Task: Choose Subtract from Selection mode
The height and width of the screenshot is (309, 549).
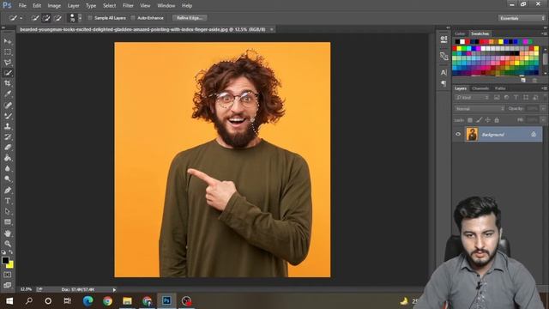Action: pos(57,18)
